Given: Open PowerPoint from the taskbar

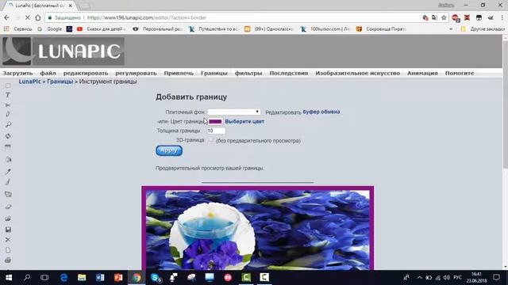Looking at the screenshot, I should [118, 277].
